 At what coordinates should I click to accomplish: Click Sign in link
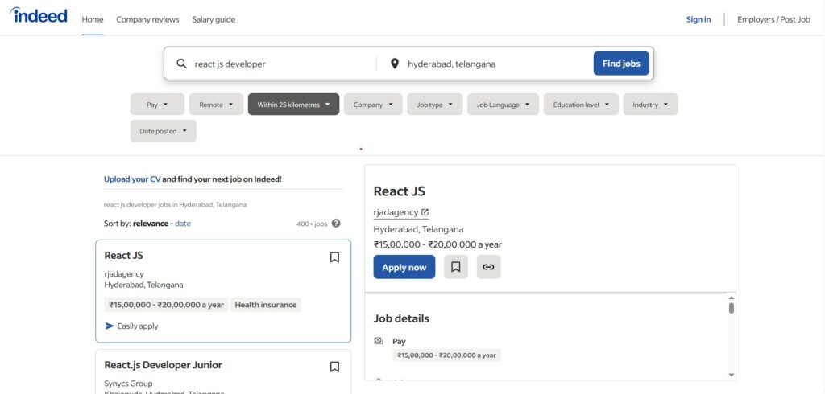point(699,19)
